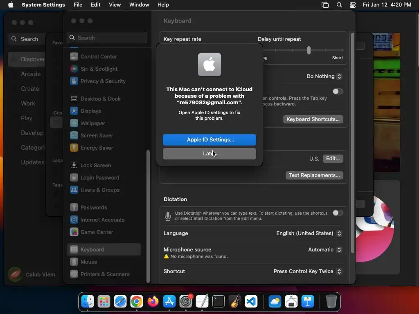
Task: Open Visual Studio Code from the Dock
Action: (x=251, y=302)
